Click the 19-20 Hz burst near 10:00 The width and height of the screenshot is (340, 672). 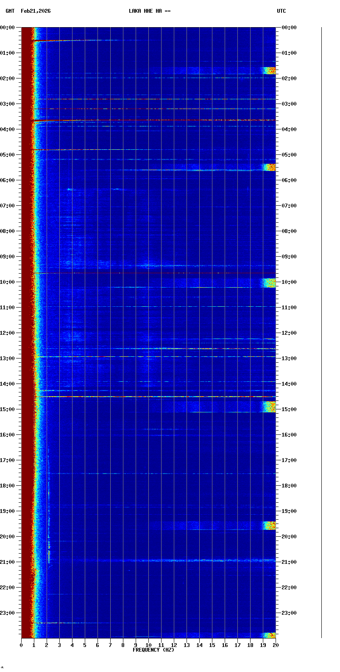click(269, 283)
